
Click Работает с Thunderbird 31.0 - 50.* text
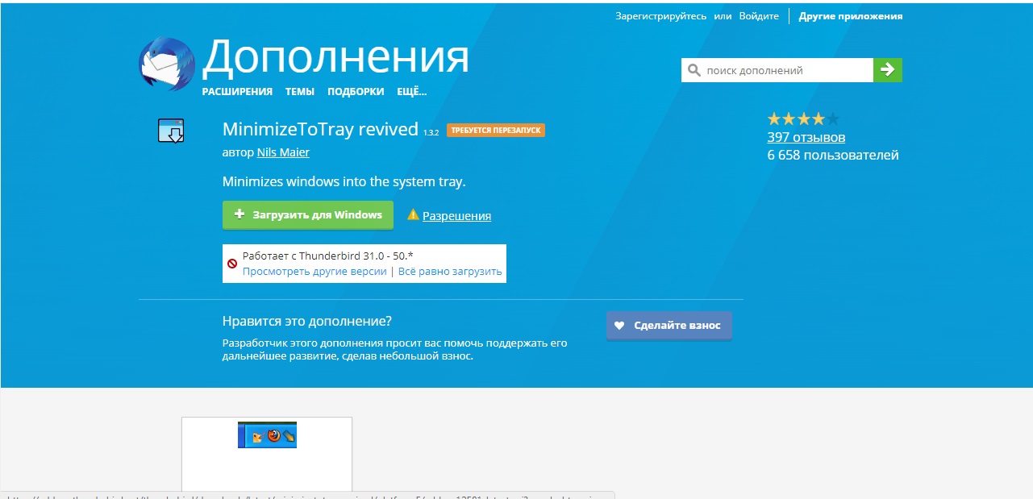click(x=327, y=256)
